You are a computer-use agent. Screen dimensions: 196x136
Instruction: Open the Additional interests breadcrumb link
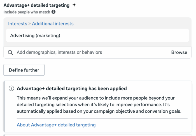click(53, 24)
